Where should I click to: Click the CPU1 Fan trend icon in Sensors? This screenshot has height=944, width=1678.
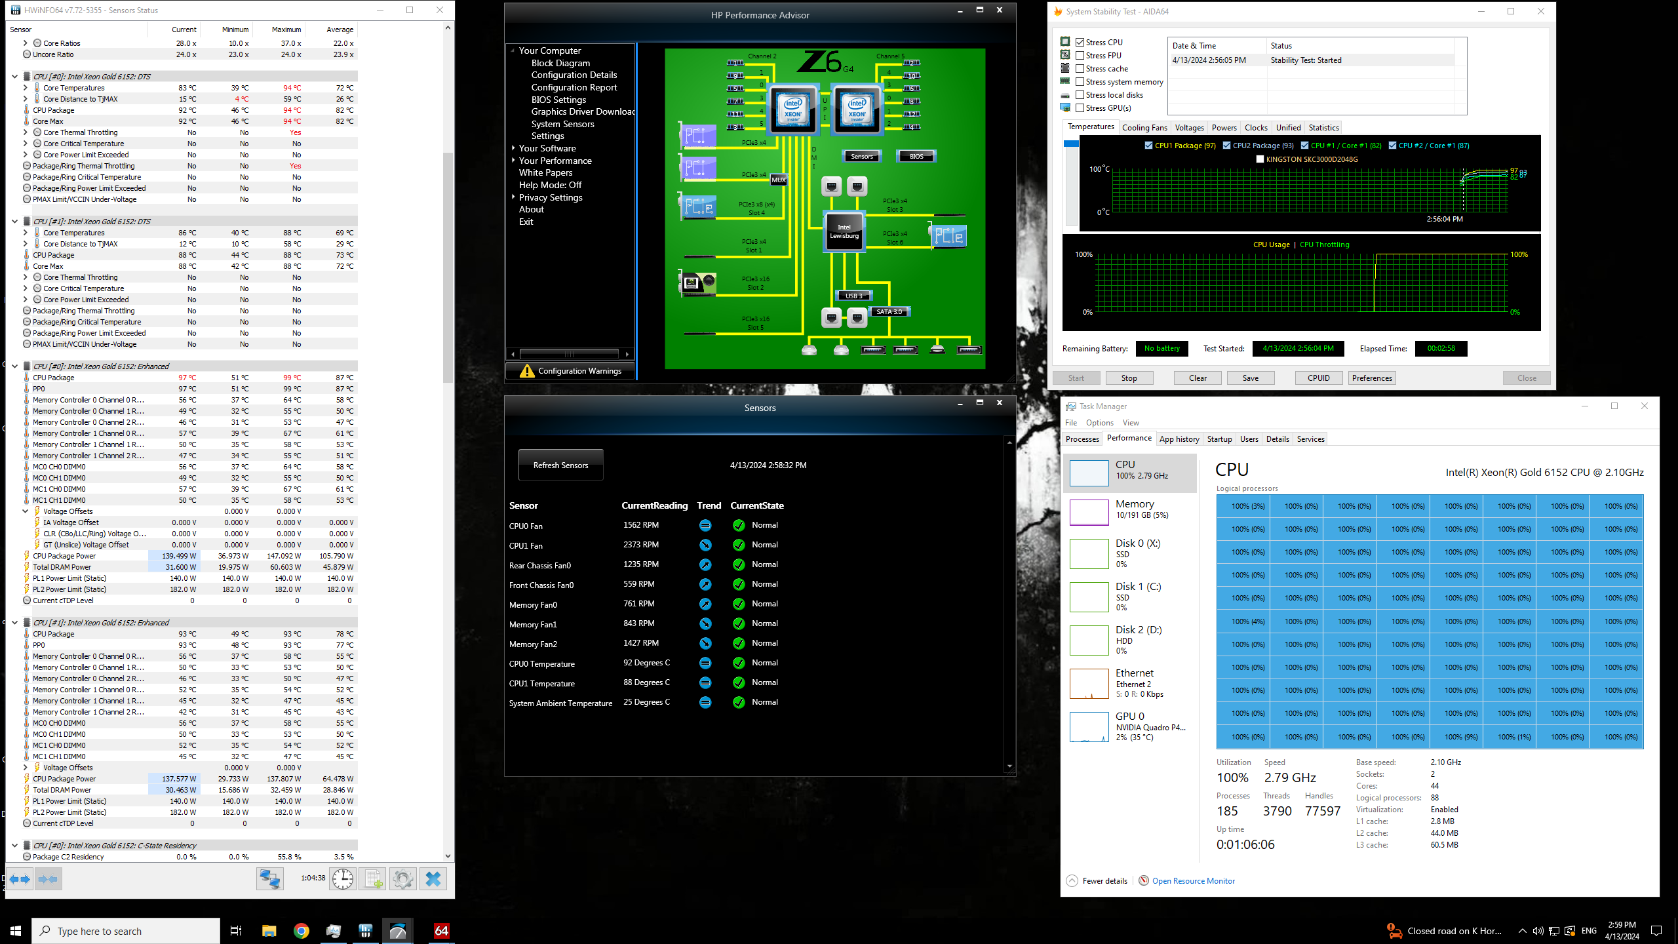[x=706, y=545]
